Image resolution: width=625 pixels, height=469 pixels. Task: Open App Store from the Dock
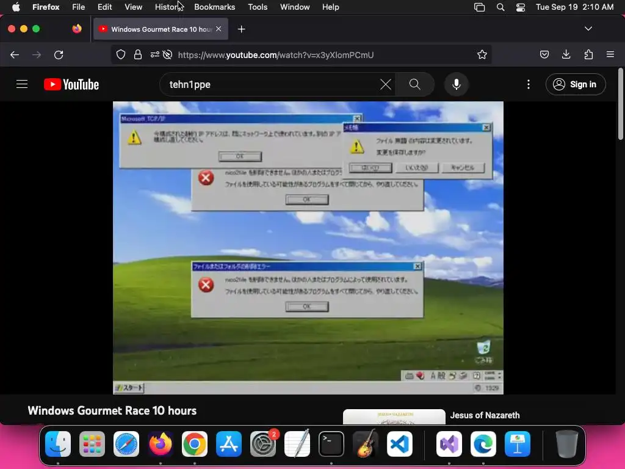[x=229, y=444]
